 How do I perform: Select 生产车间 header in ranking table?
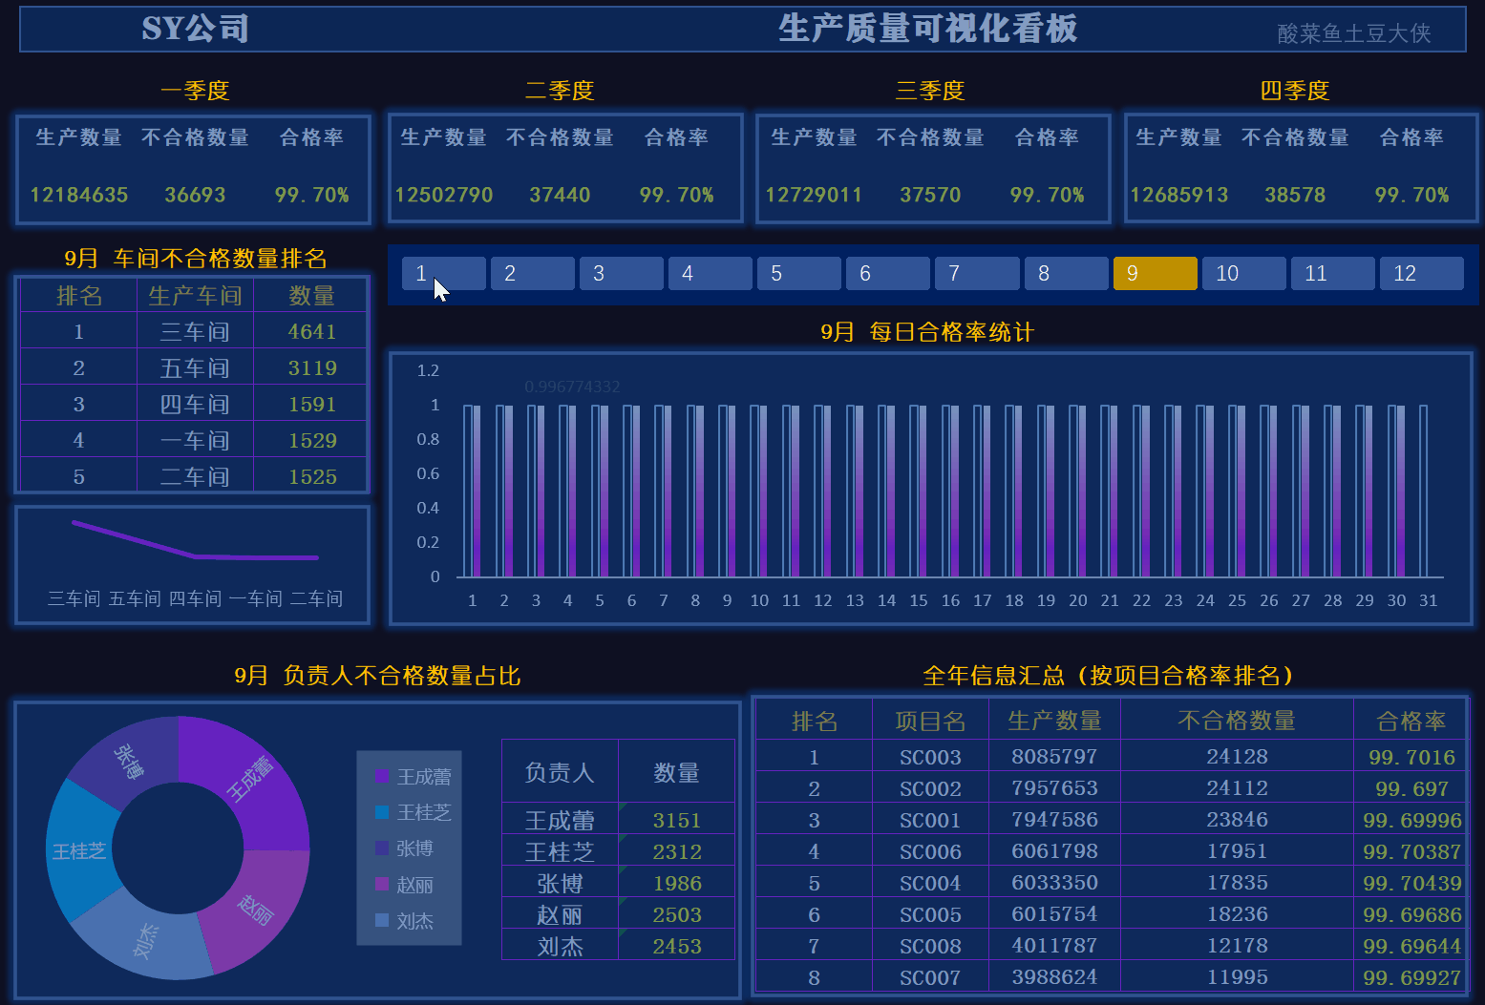point(195,296)
